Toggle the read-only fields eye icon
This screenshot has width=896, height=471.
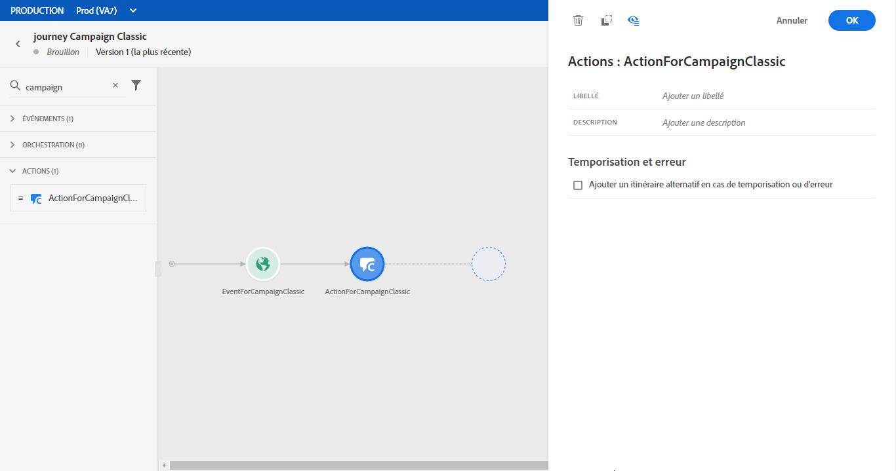click(634, 20)
